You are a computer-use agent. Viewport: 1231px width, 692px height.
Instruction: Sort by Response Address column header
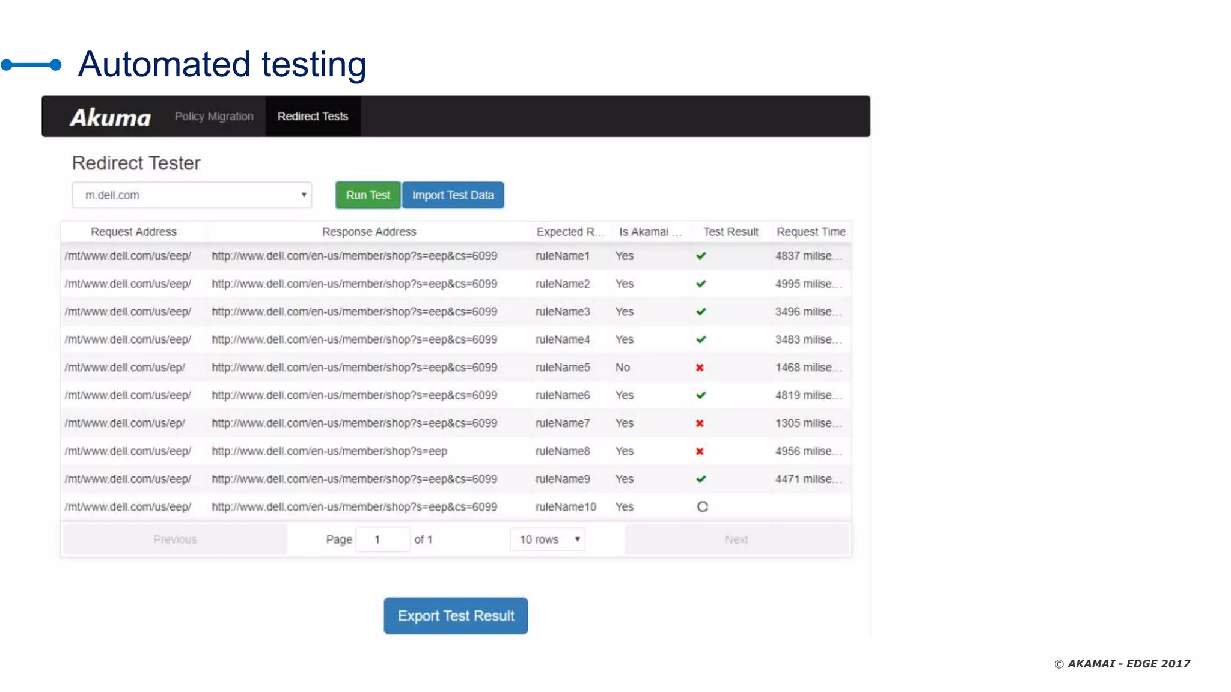click(369, 232)
